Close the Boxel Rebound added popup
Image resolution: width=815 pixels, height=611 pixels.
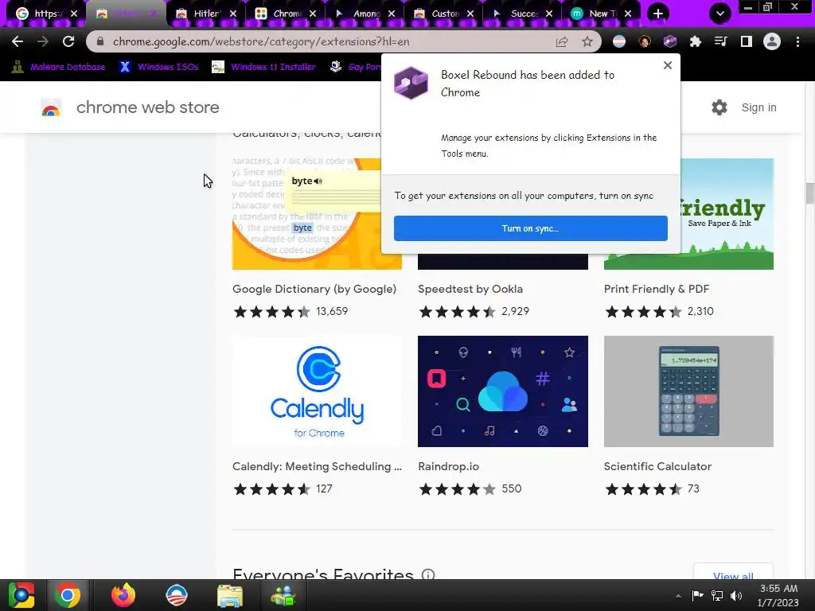(x=668, y=65)
